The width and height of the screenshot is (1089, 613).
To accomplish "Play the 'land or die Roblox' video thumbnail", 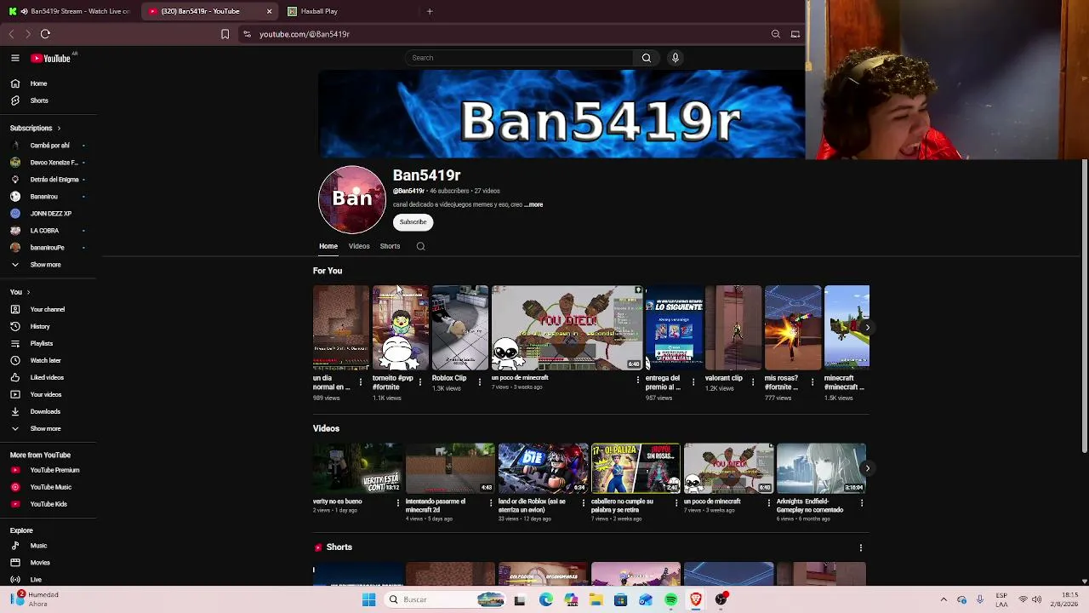I will (x=543, y=468).
